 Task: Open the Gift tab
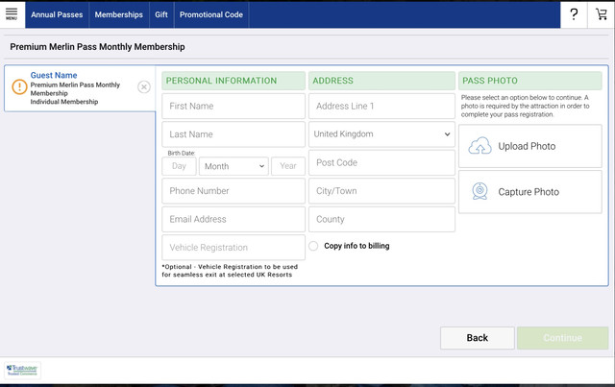point(161,14)
